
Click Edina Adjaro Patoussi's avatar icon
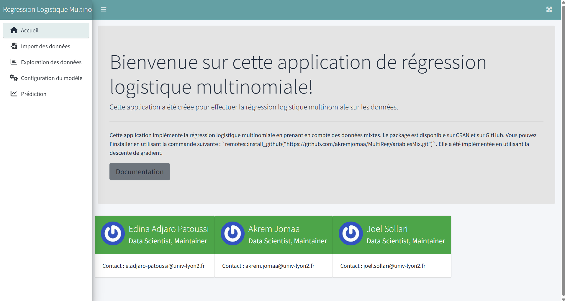(x=113, y=234)
